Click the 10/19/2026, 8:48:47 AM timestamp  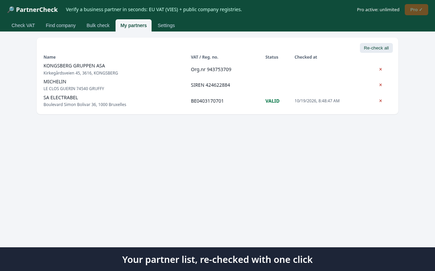click(317, 101)
